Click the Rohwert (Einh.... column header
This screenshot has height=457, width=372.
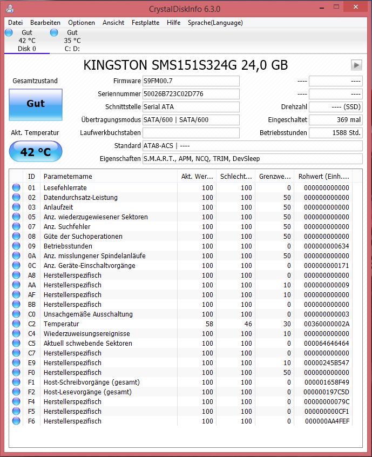pyautogui.click(x=323, y=176)
